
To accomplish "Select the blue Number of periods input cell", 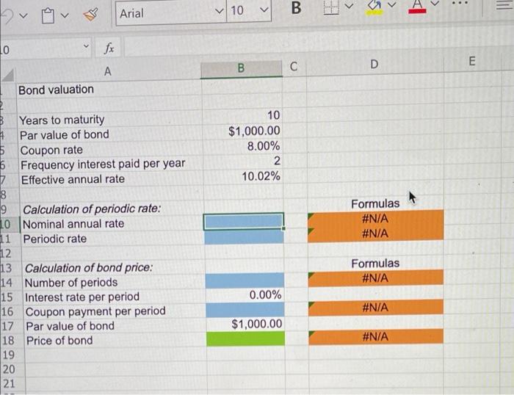I will pos(245,280).
